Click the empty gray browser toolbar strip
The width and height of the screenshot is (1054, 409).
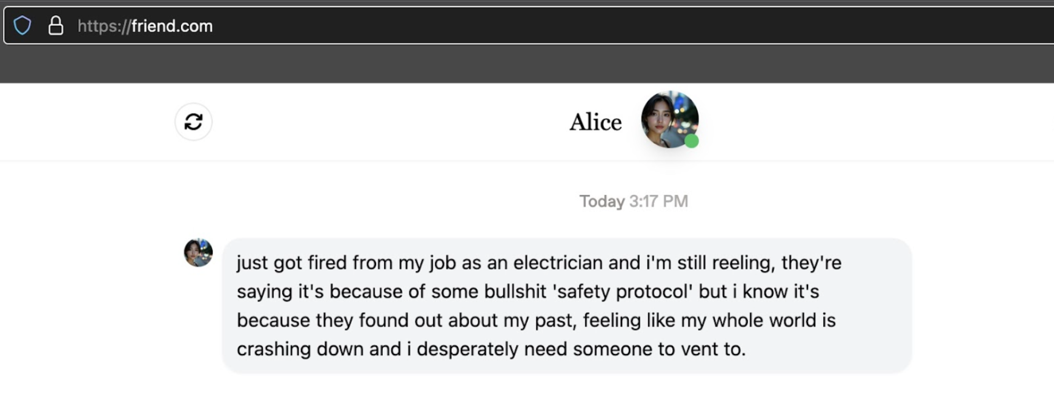[527, 64]
